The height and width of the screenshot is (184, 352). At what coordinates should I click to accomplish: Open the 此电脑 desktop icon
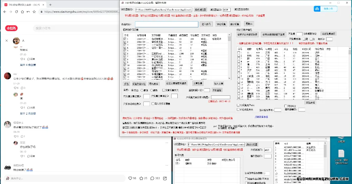pyautogui.click(x=341, y=139)
